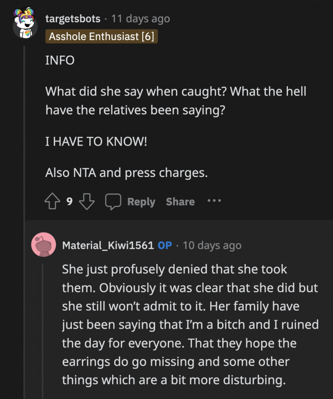This screenshot has width=333, height=399.
Task: Select the upward arrow next to the vote count
Action: point(53,201)
